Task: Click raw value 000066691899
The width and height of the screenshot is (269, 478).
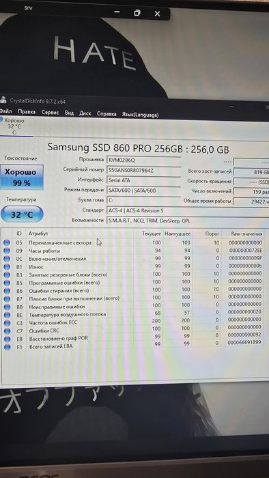Action: coord(244,343)
